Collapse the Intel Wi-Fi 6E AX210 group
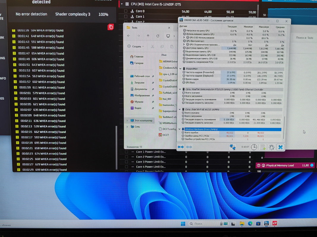Screen dimensions: 317x237 coord(179,109)
